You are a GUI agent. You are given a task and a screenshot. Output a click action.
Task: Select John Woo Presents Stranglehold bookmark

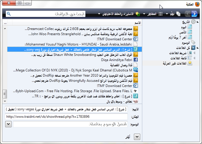coord(74,34)
